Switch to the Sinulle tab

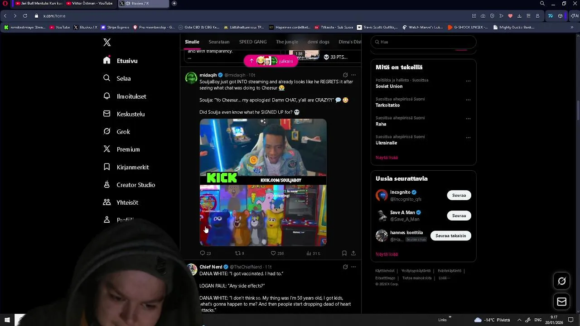click(192, 42)
